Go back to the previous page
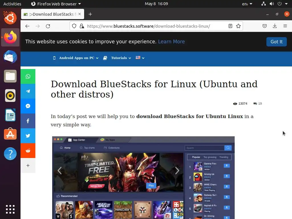Screen dimensions: 292x219 (x=27, y=26)
